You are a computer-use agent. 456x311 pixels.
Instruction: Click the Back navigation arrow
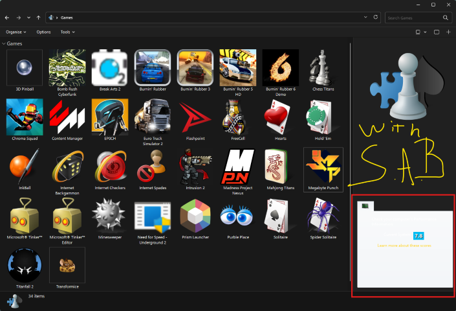tap(7, 17)
